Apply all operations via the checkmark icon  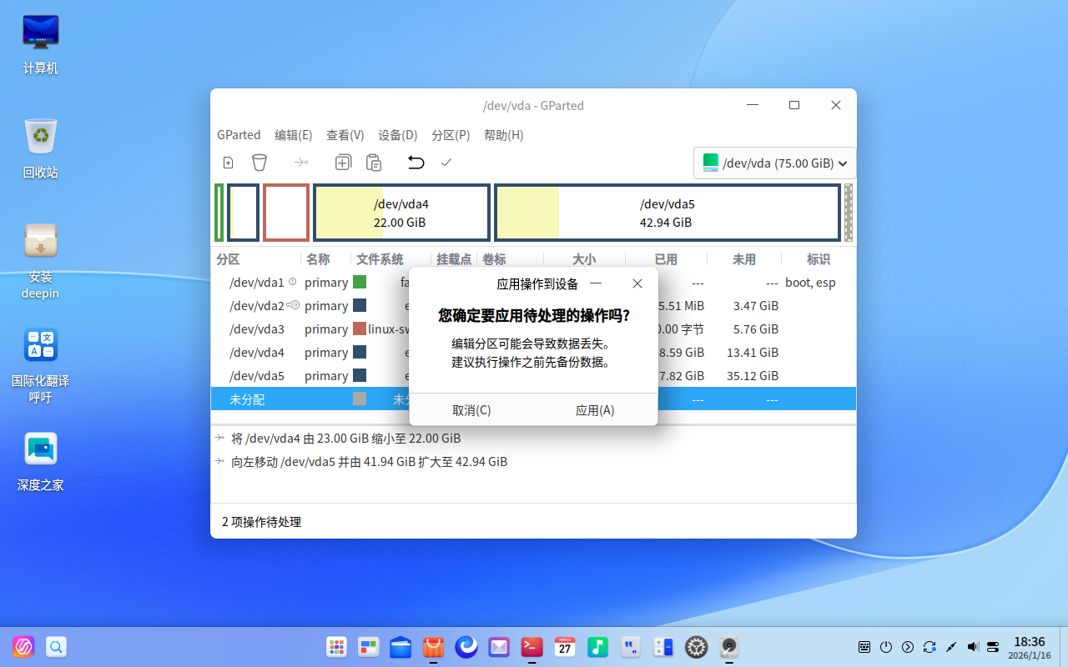tap(446, 163)
